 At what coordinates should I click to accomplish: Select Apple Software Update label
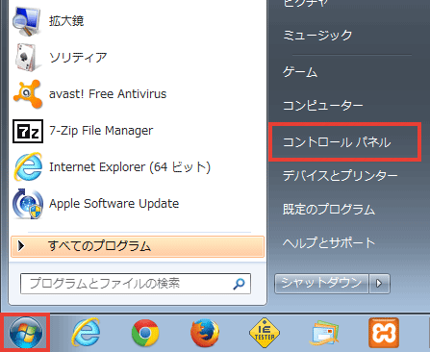click(114, 204)
